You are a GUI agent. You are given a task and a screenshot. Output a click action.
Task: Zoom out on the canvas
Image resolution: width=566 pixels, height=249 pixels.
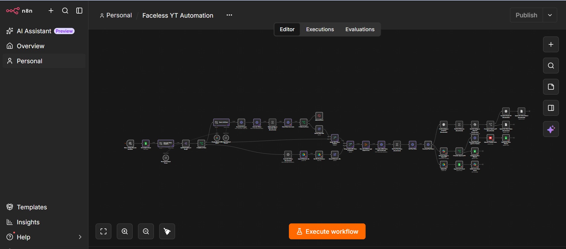tap(146, 231)
